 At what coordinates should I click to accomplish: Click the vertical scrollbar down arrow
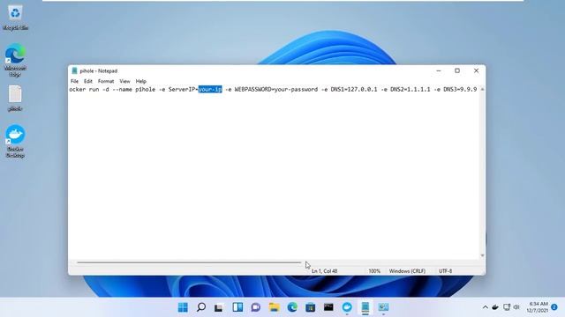(x=482, y=255)
